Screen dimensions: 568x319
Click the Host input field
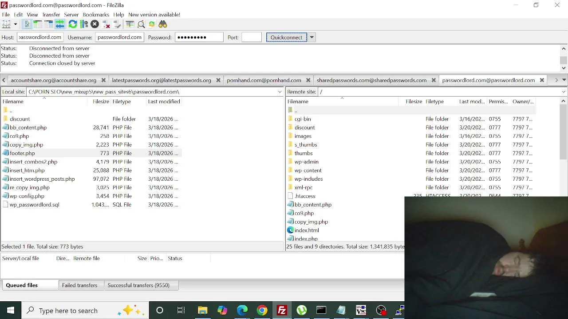point(40,37)
